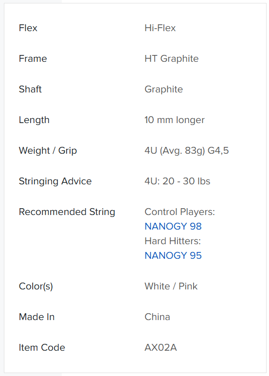Viewport: 269px width, 376px height.
Task: Click the AX02A item code
Action: click(x=161, y=348)
